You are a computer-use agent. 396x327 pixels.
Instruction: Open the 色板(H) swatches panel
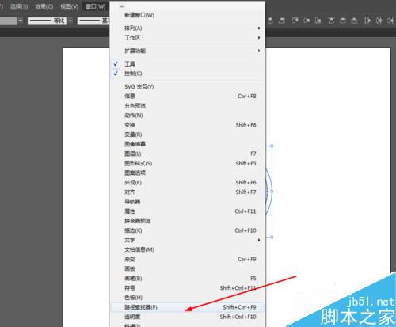[x=187, y=298]
